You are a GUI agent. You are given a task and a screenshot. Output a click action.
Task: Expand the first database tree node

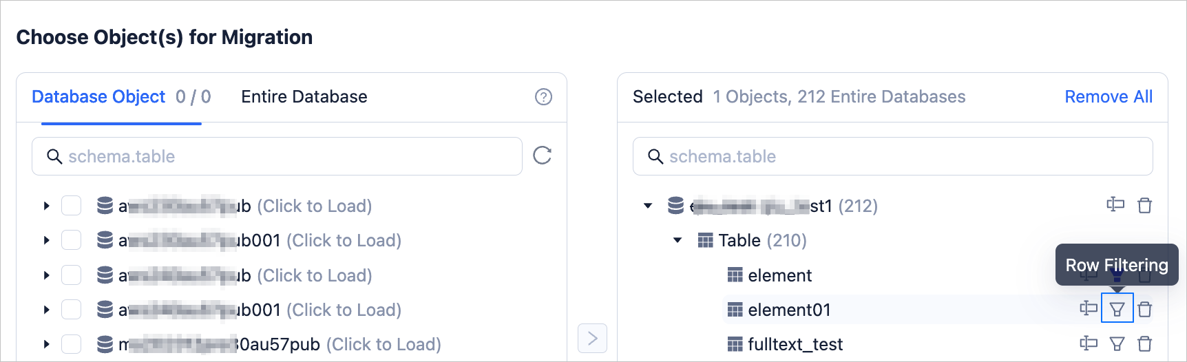(x=46, y=206)
